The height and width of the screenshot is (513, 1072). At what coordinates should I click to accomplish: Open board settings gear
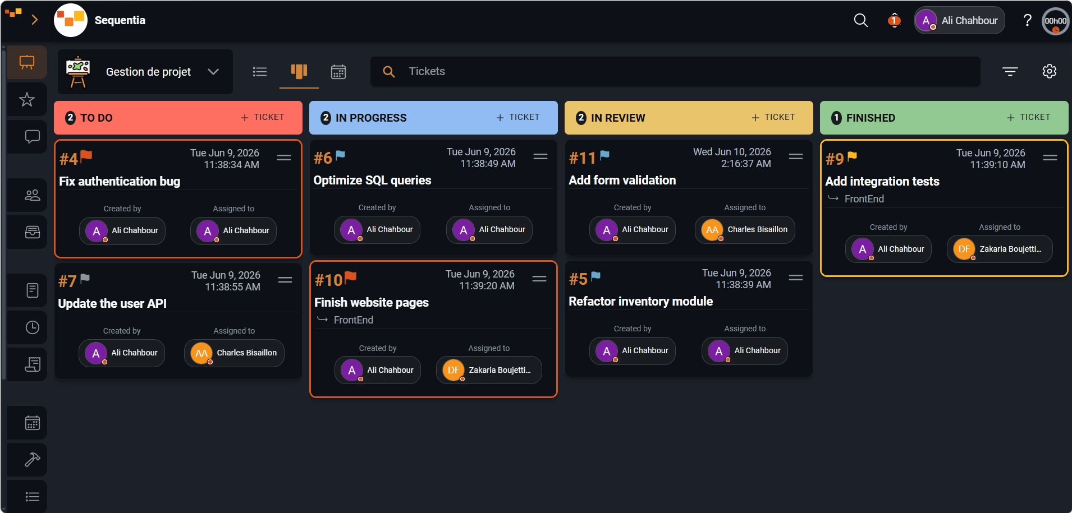[x=1050, y=71]
